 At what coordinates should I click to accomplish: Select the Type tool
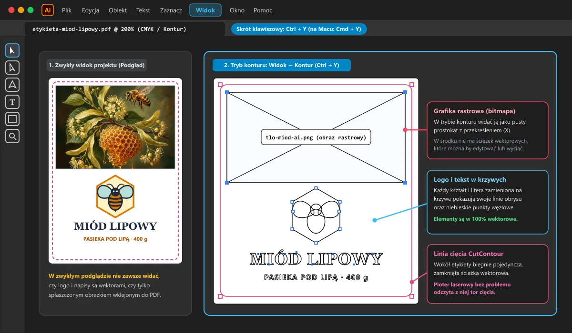(x=12, y=102)
